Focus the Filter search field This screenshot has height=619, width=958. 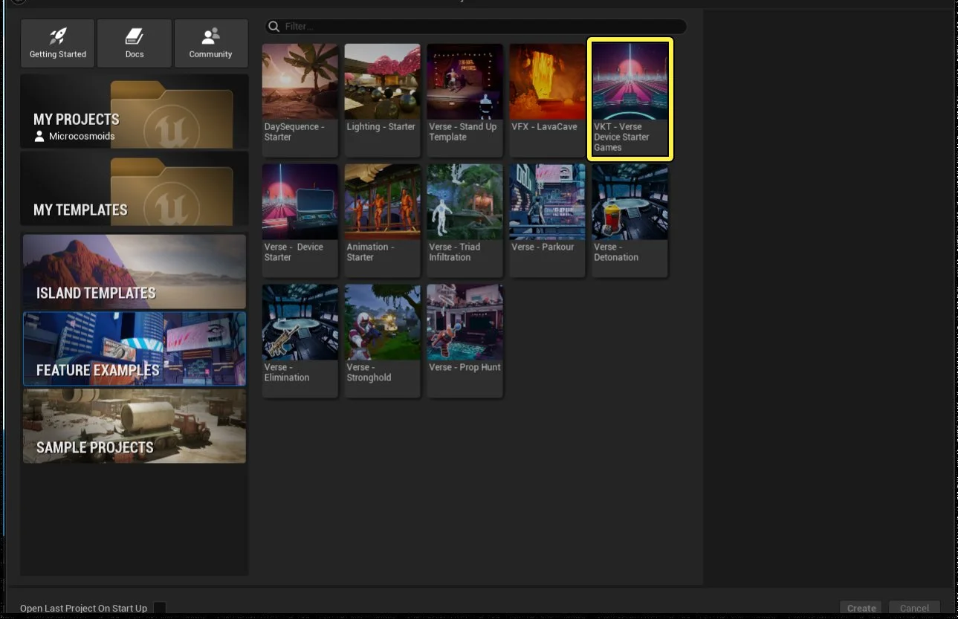(x=476, y=27)
